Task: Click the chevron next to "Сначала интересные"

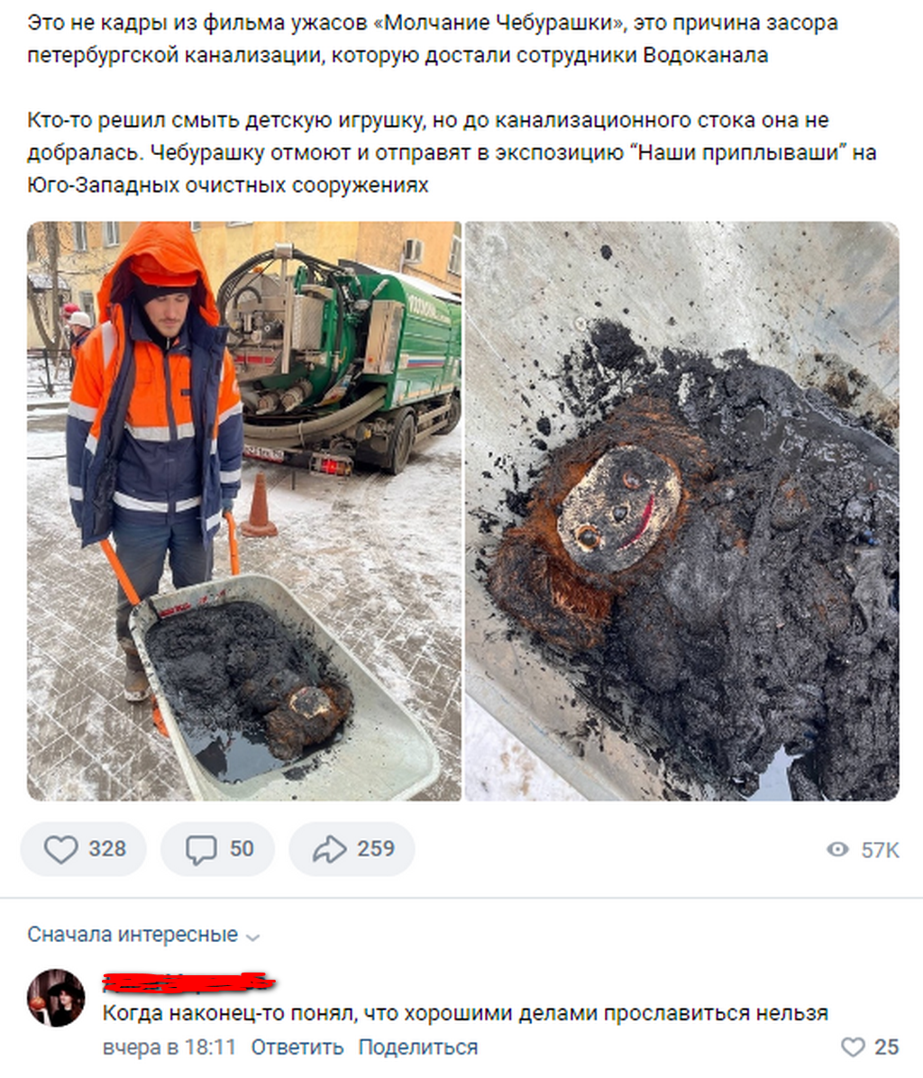Action: point(253,937)
